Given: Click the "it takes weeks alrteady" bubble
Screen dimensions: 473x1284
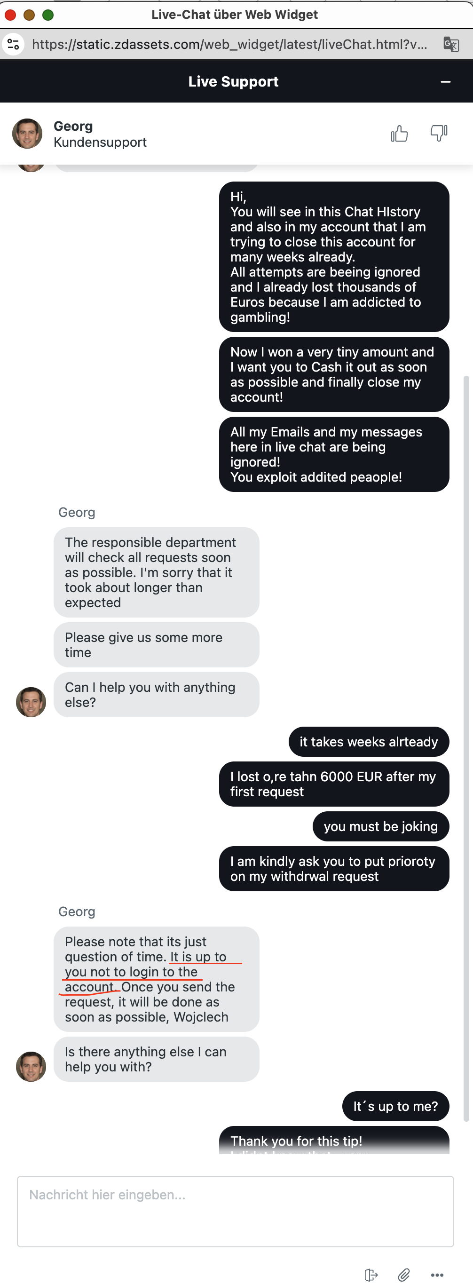Looking at the screenshot, I should pyautogui.click(x=369, y=742).
